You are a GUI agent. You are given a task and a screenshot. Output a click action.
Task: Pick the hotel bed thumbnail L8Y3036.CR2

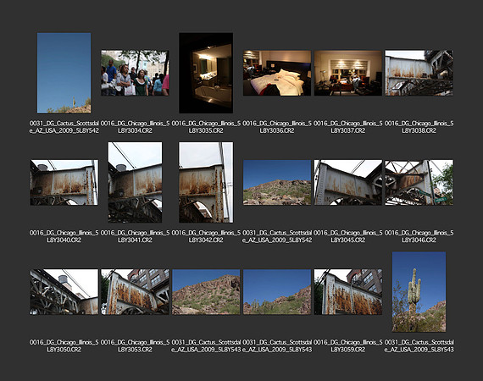coord(277,73)
